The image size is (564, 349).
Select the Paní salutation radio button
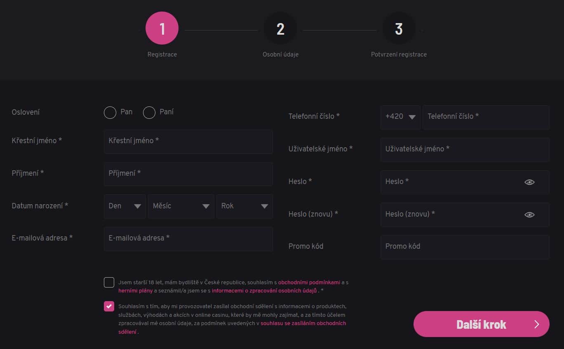coord(149,112)
